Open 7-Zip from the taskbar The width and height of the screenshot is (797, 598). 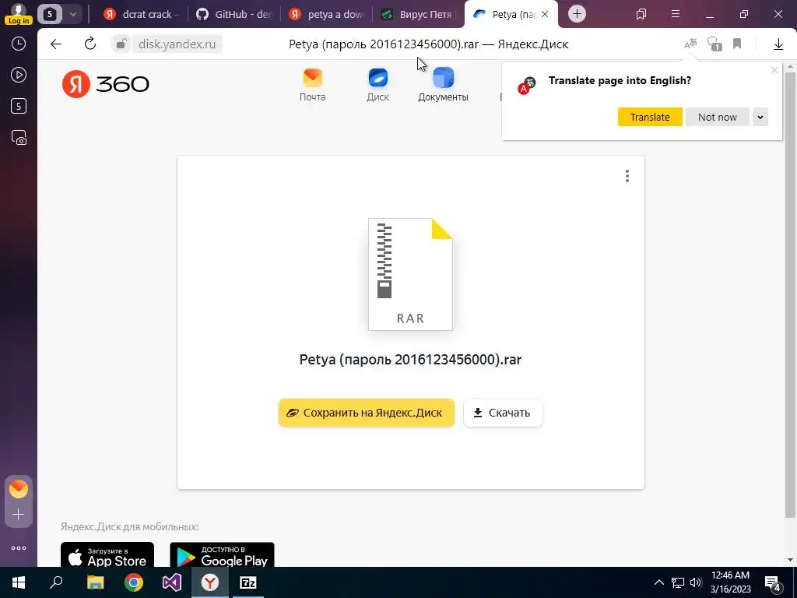pyautogui.click(x=248, y=582)
